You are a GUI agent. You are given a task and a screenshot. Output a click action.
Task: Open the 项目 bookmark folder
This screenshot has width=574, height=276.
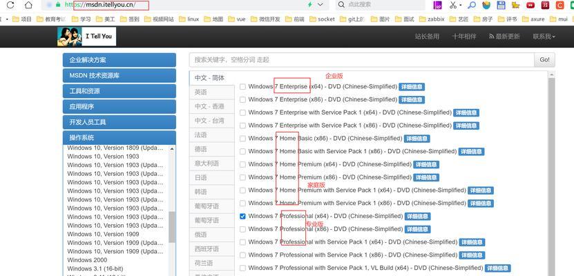pos(22,19)
